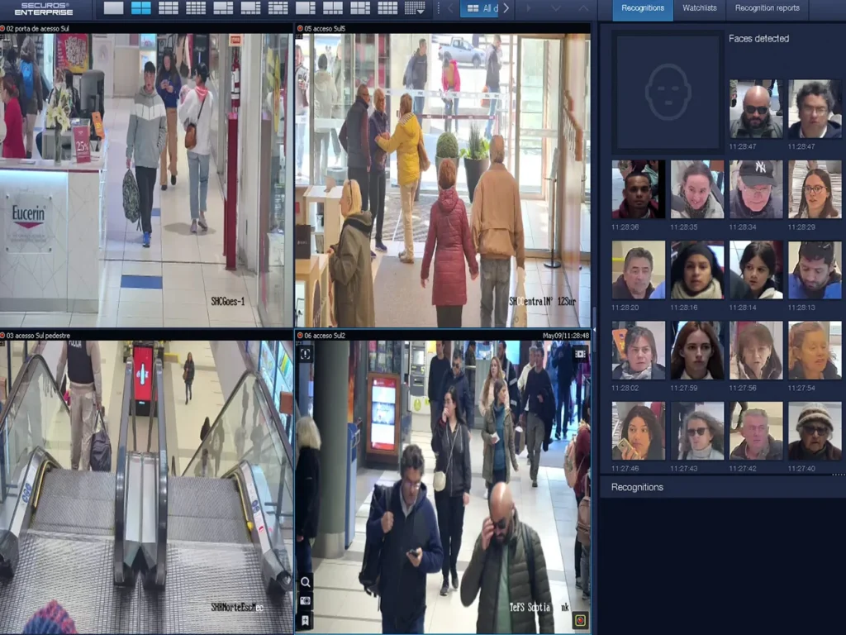Select the '03 acesso Sul pedestre' camera title
The height and width of the screenshot is (635, 846).
pos(38,336)
